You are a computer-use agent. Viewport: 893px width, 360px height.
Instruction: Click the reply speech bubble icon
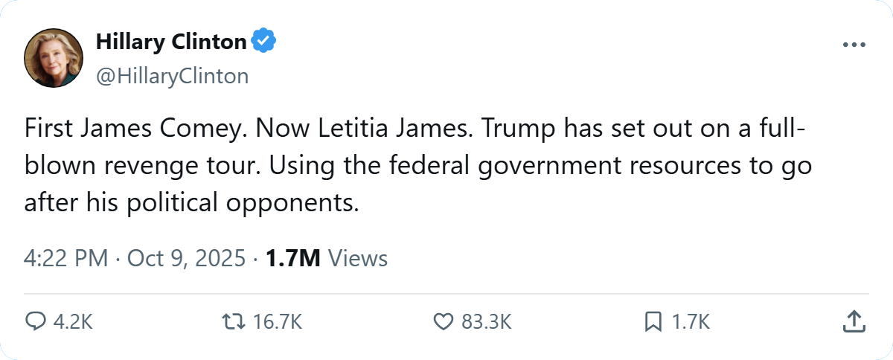[x=35, y=321]
